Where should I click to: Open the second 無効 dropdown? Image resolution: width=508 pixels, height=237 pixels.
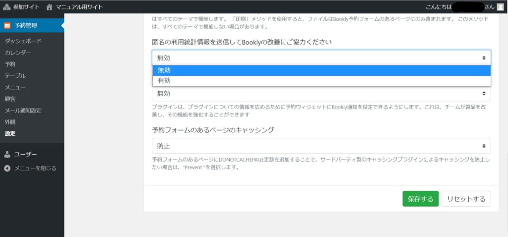321,94
